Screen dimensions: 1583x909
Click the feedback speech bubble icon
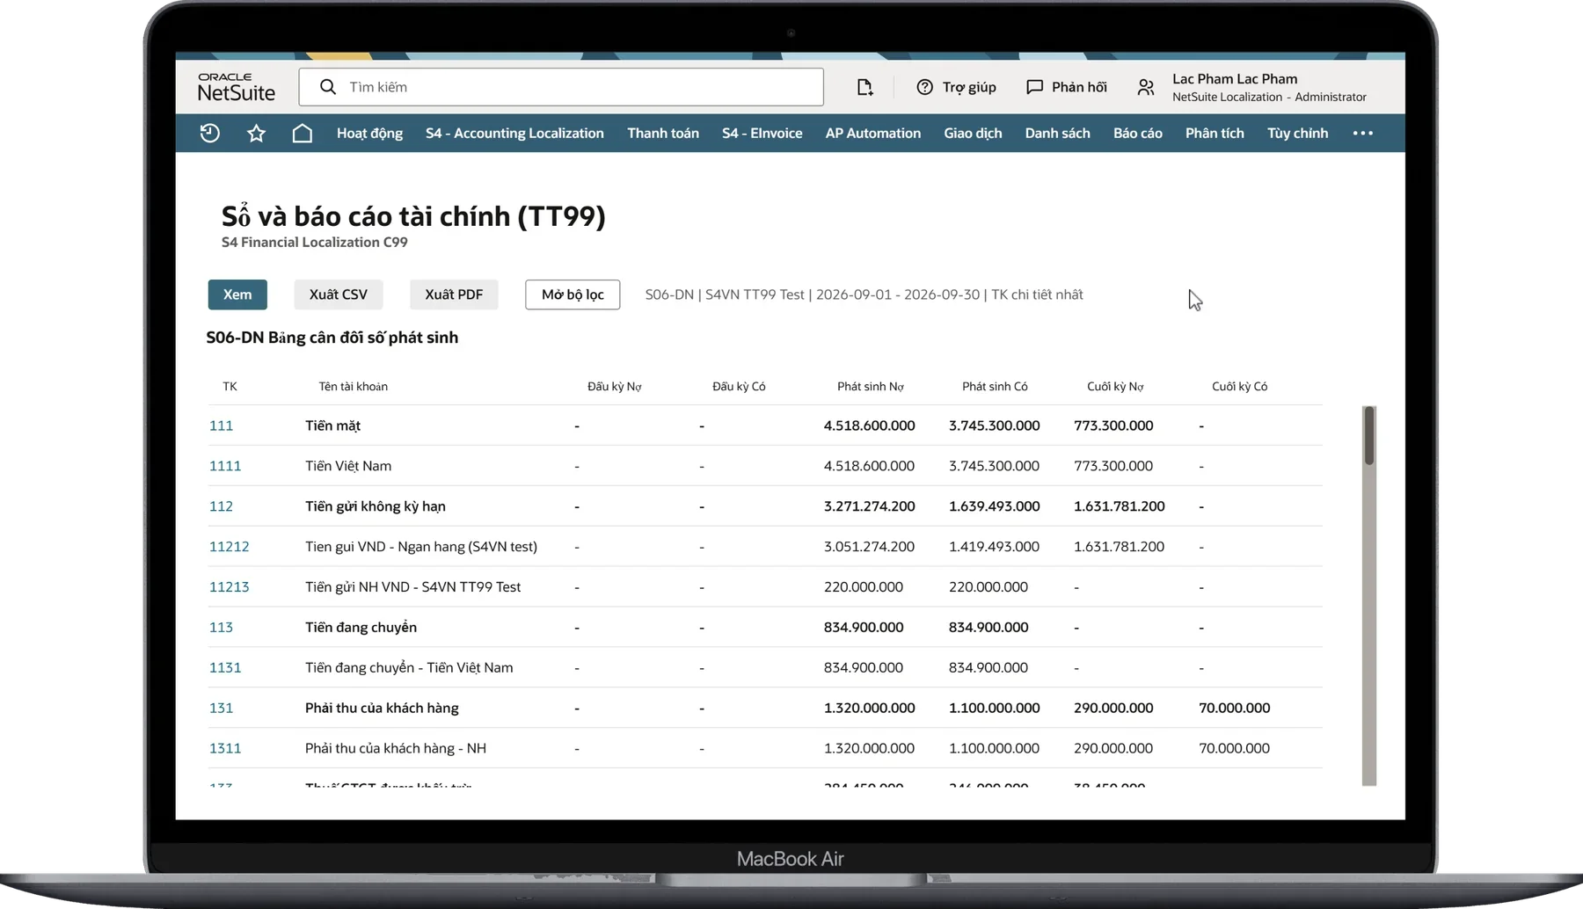point(1034,87)
